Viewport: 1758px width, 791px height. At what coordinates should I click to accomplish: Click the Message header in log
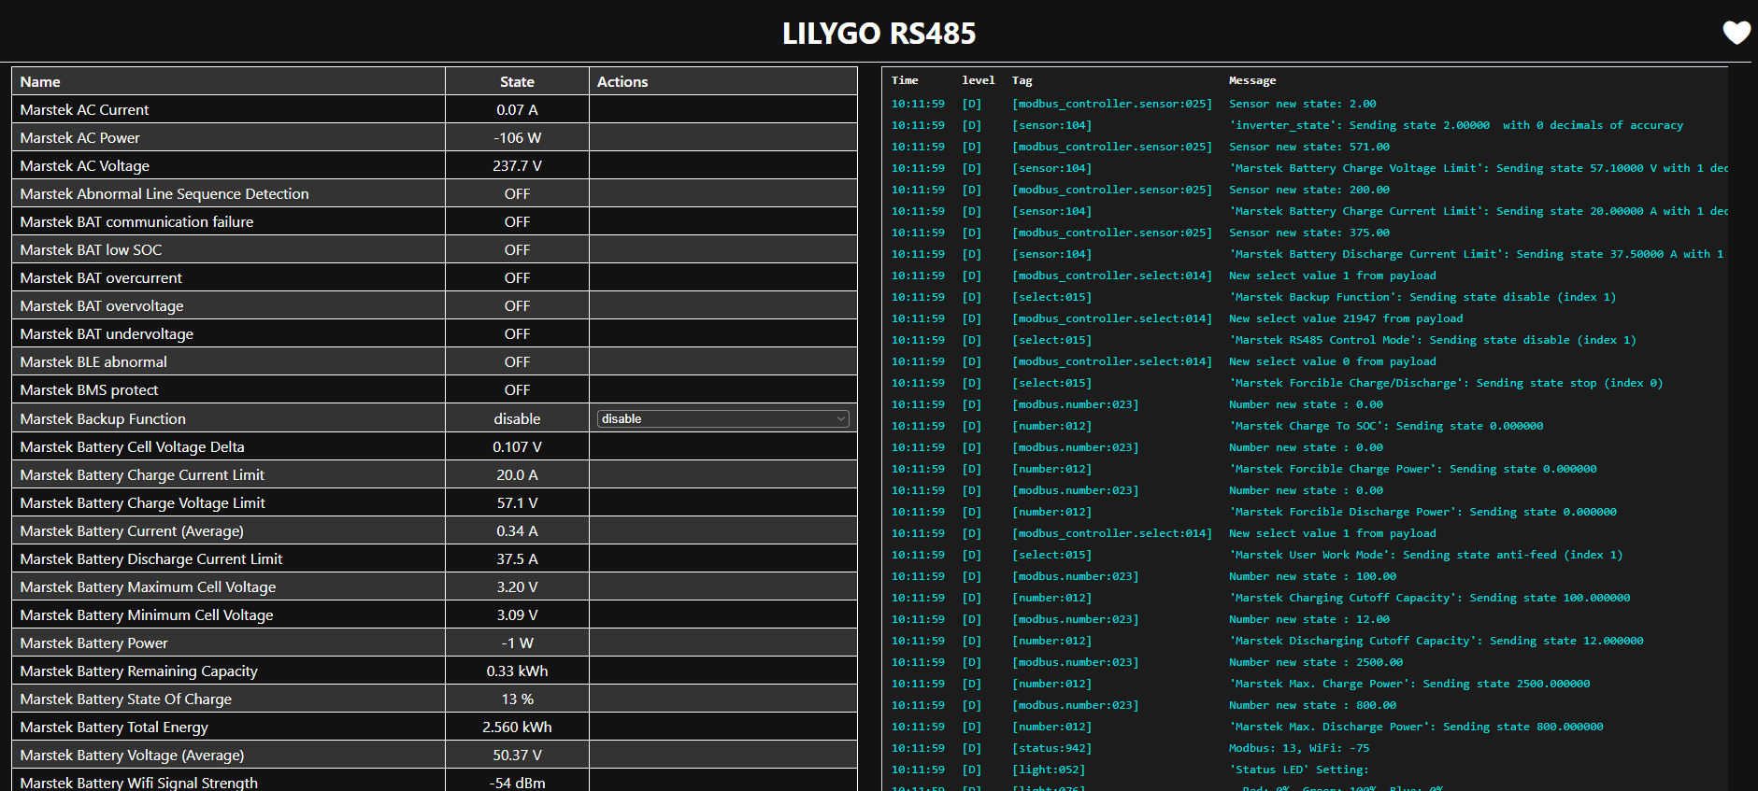click(x=1252, y=80)
